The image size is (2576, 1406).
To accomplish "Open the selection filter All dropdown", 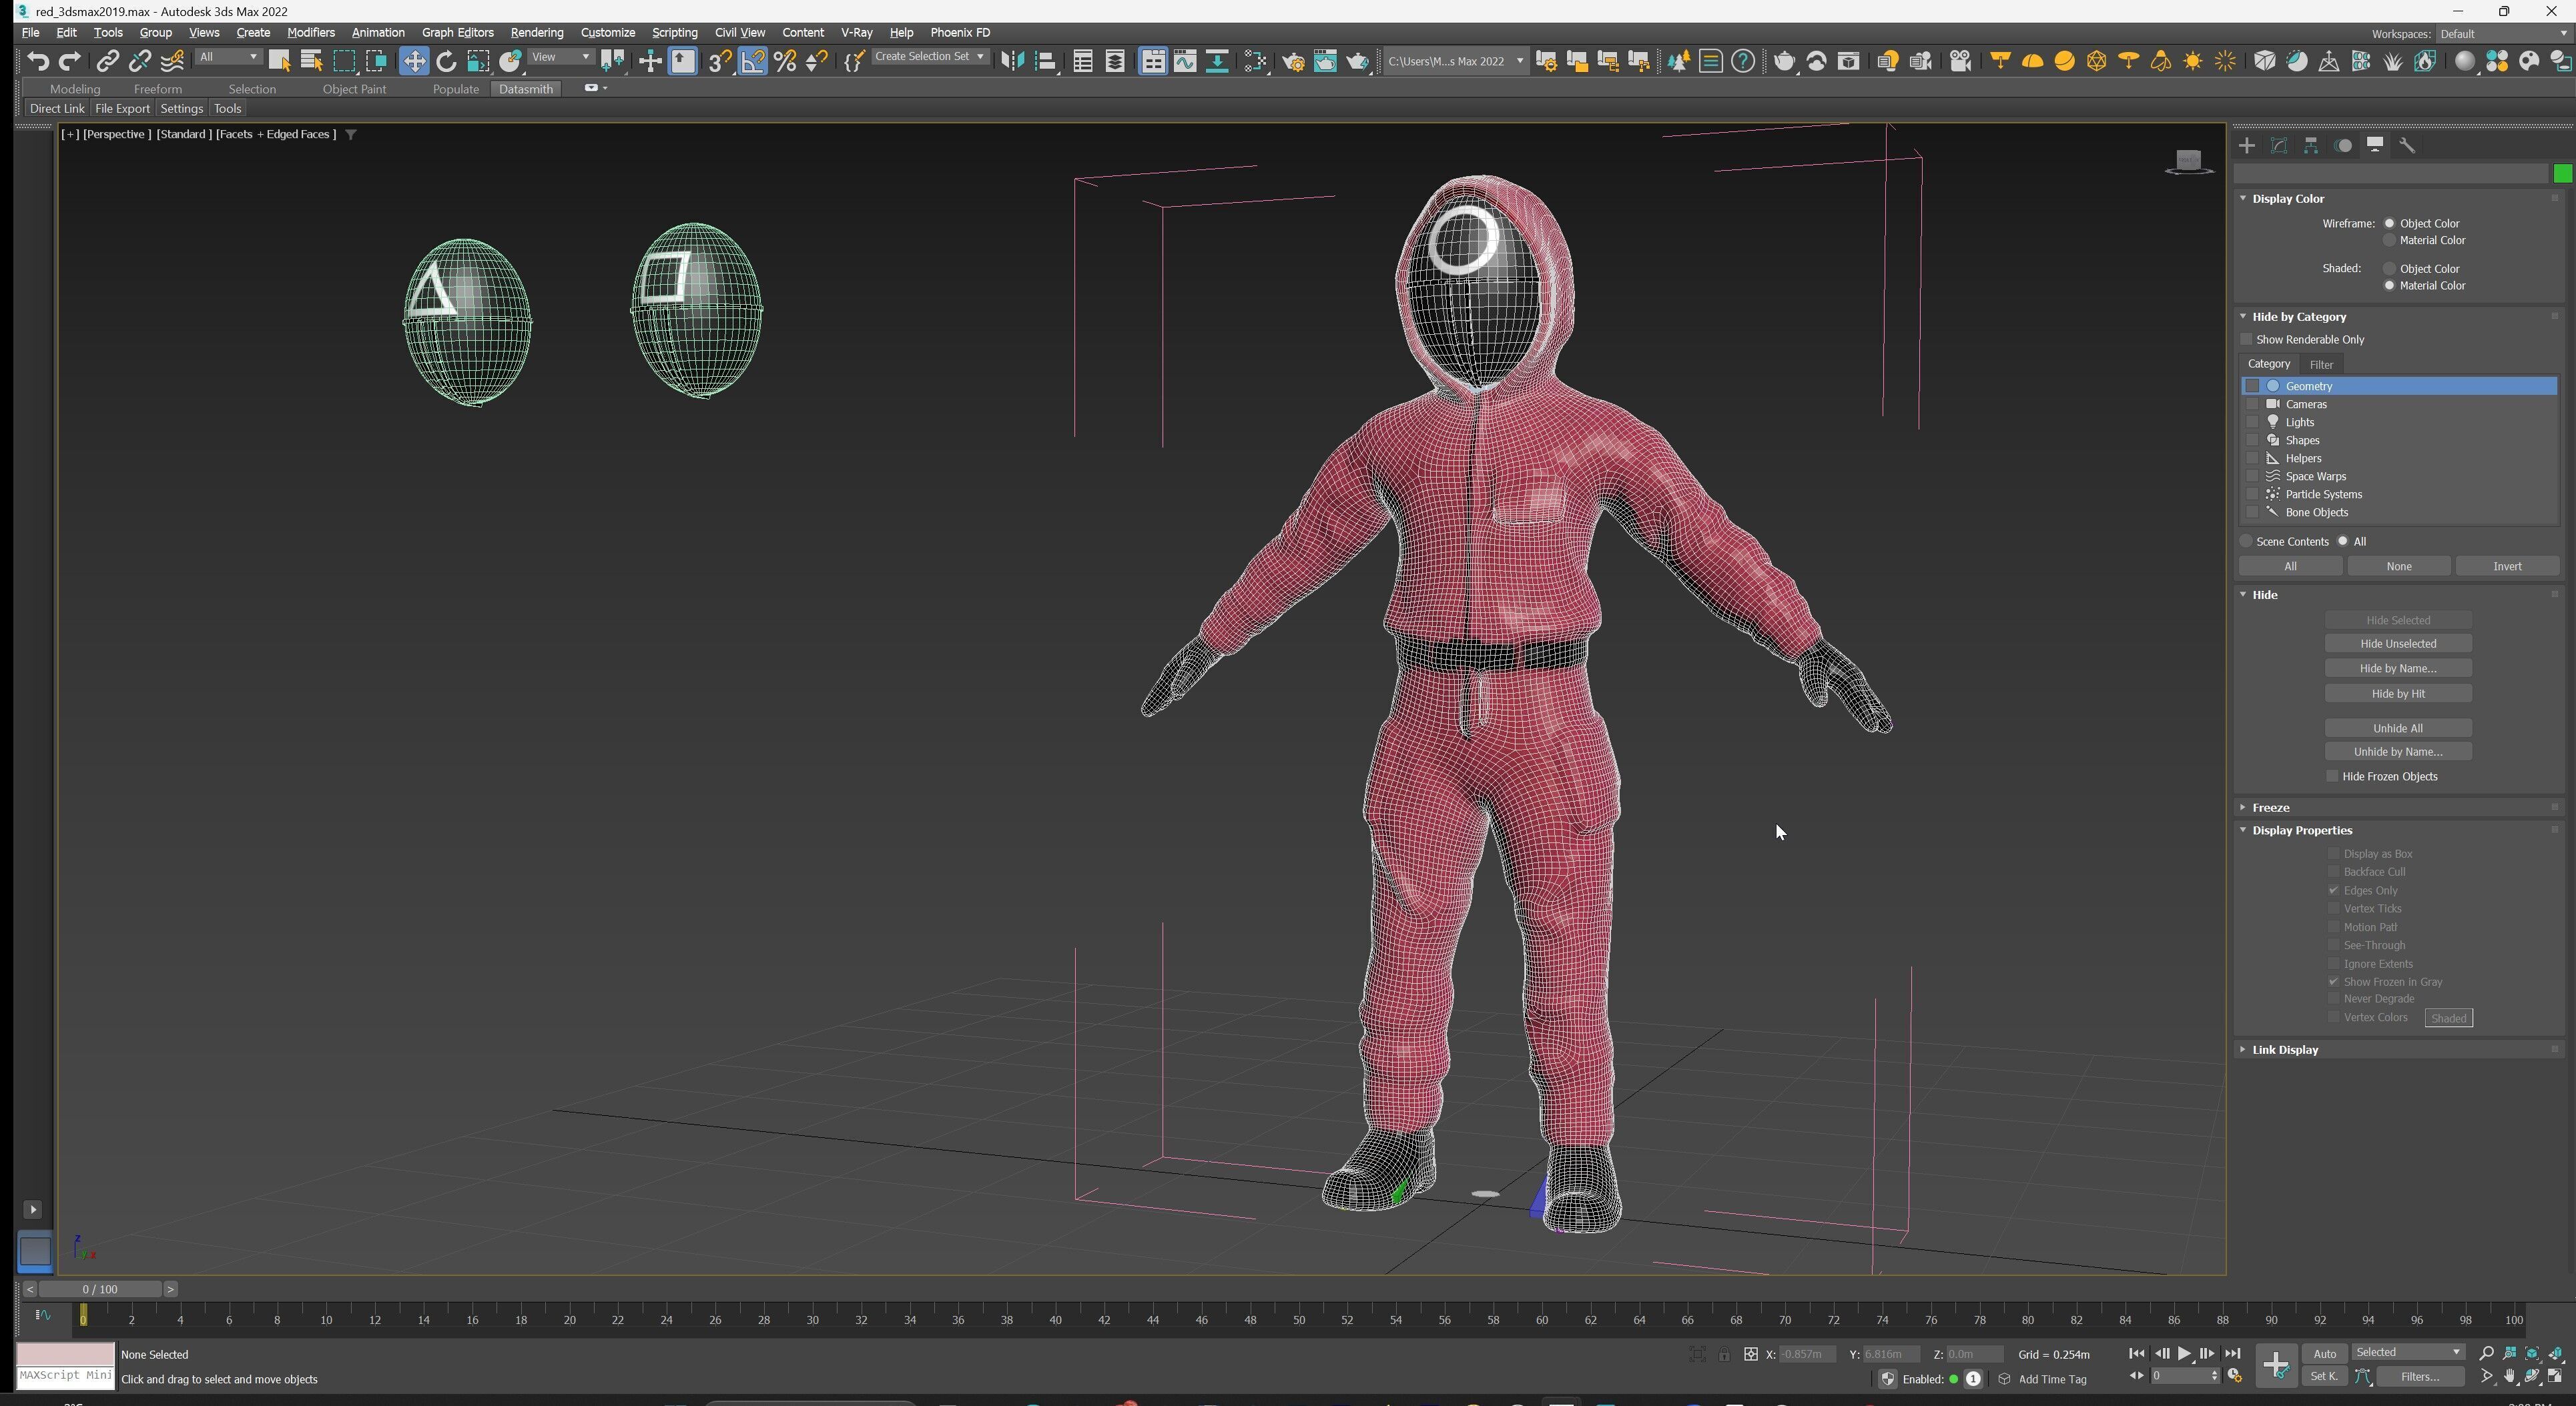I will (x=228, y=58).
